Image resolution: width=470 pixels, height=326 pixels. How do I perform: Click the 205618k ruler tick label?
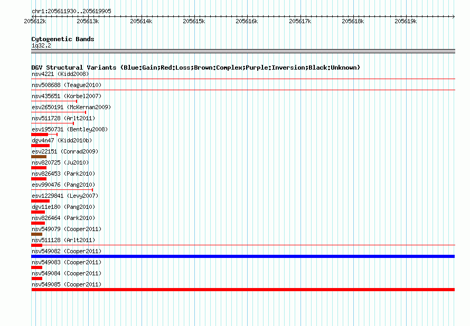coord(353,21)
